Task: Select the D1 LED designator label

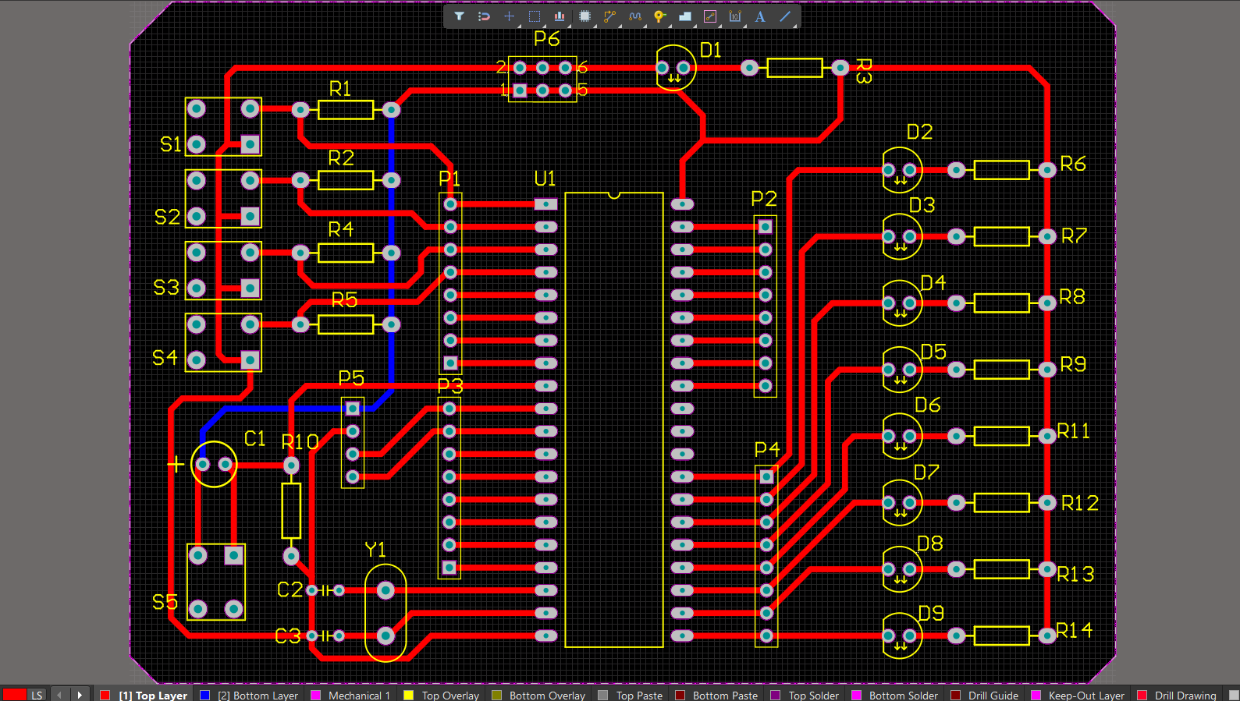Action: coord(710,51)
